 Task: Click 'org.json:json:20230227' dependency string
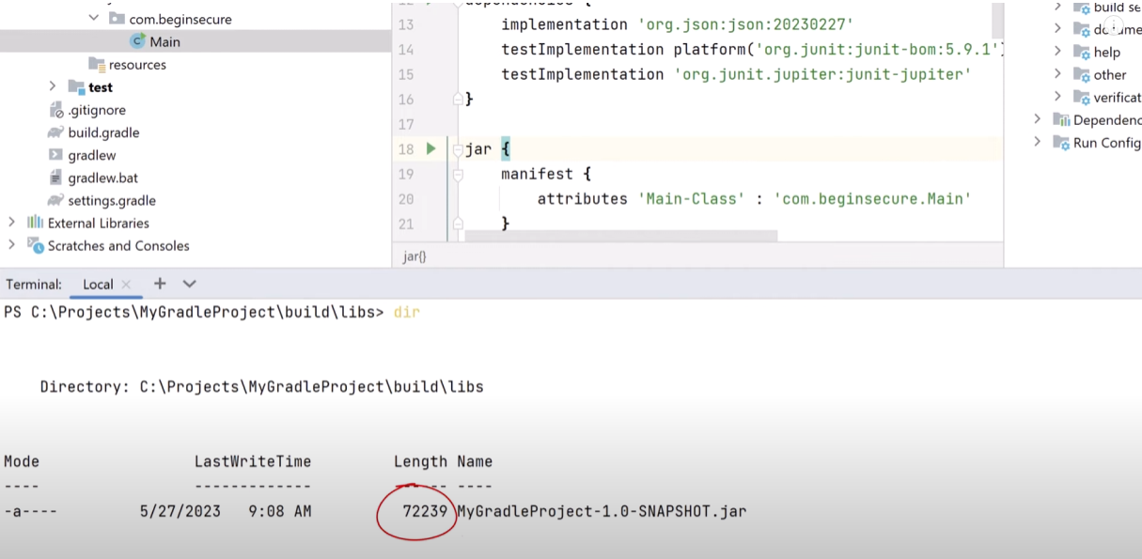(745, 24)
